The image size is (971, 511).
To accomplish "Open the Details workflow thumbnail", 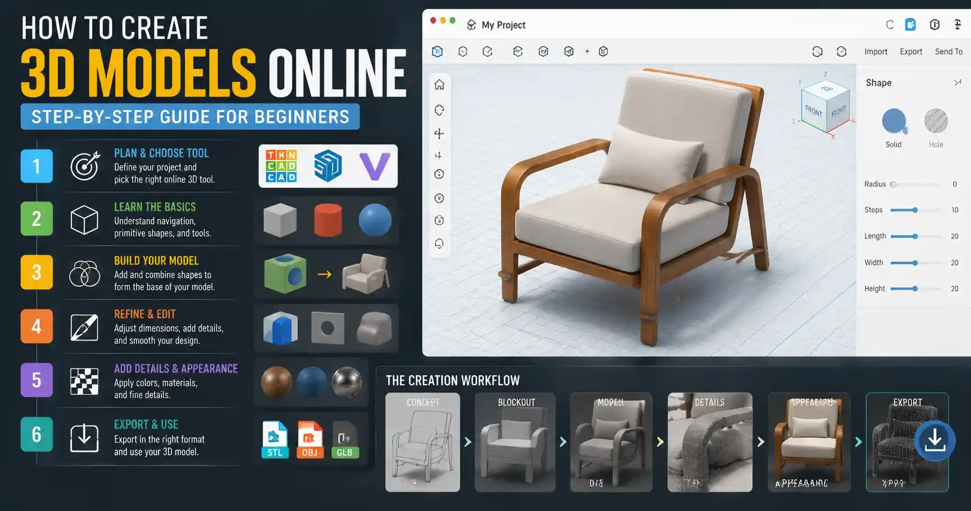I will 710,442.
